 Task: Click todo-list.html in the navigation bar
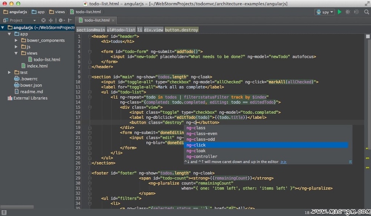click(x=86, y=12)
